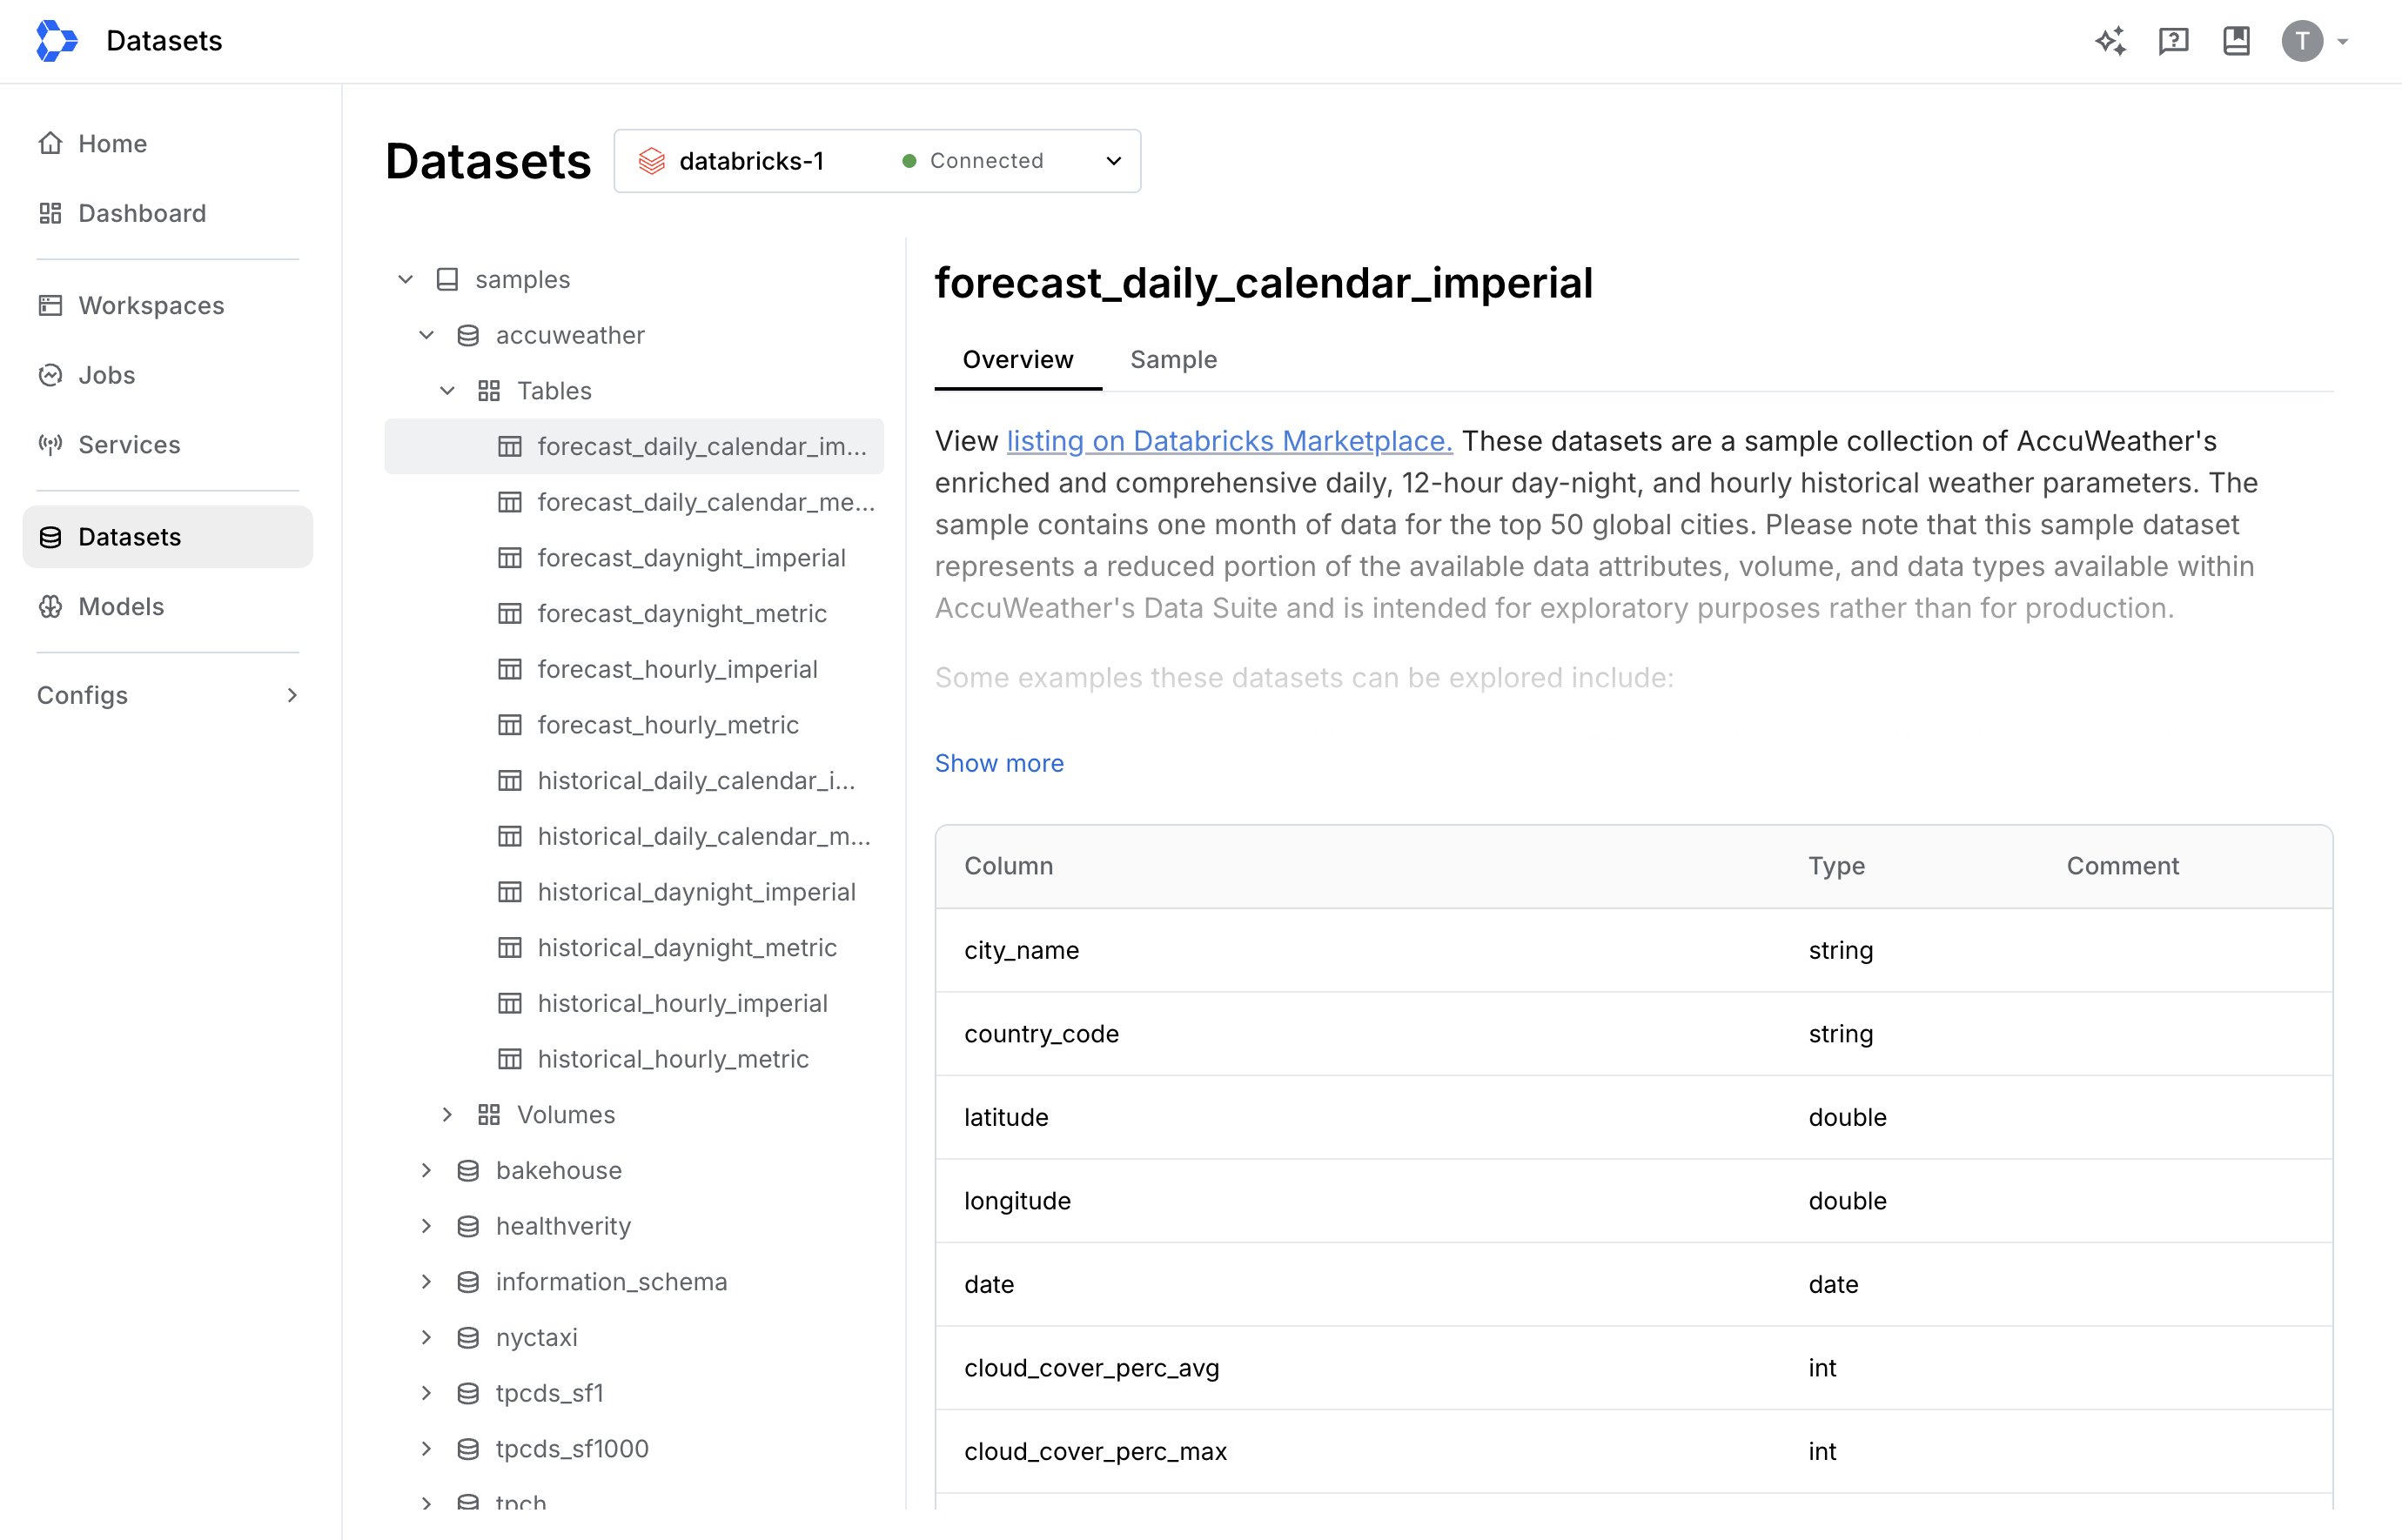The image size is (2402, 1540).
Task: Expand the bakehouse schema
Action: [x=427, y=1170]
